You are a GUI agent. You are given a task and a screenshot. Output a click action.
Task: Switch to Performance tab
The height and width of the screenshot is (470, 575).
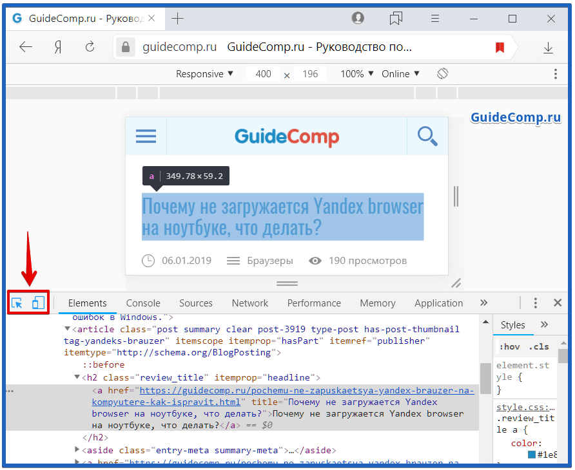click(314, 303)
